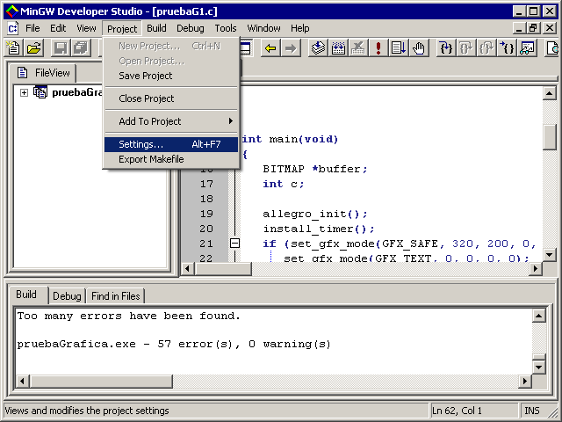Viewport: 562px width, 422px height.
Task: Click the 'Too many errors have been found.' line
Action: (x=129, y=316)
